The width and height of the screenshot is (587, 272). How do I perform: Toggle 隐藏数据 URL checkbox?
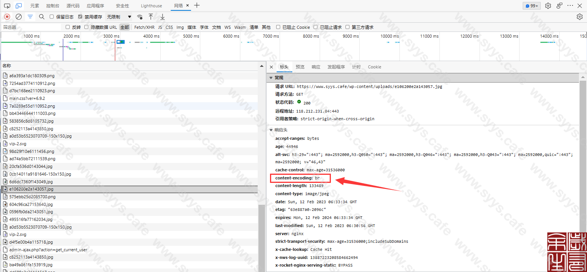pos(87,27)
